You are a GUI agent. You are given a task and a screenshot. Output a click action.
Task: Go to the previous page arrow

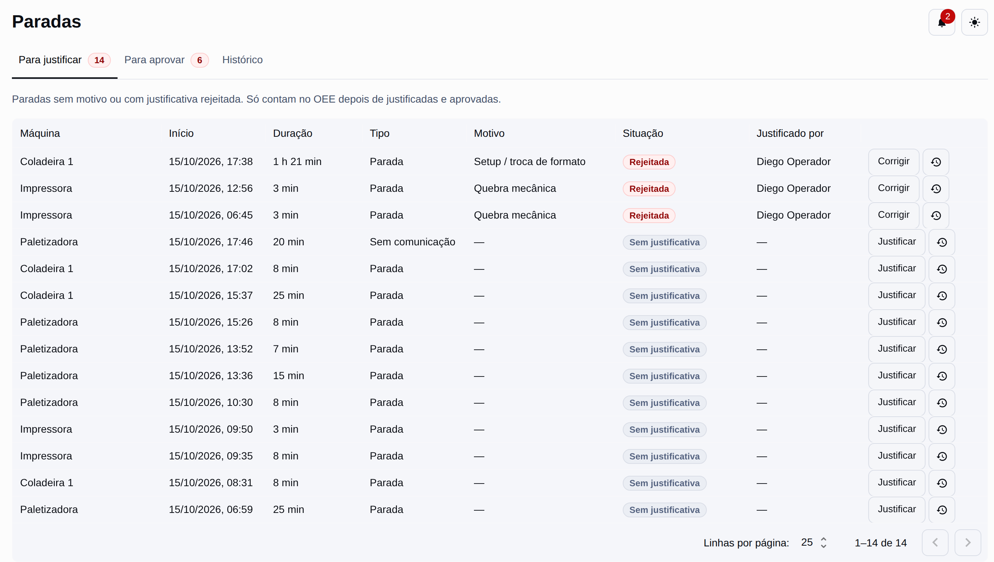935,543
